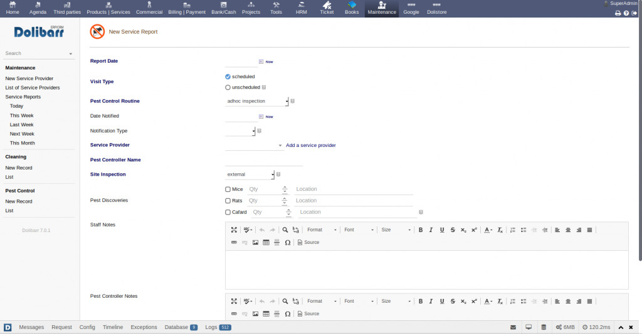Tick the Cafard checkbox
Image resolution: width=642 pixels, height=334 pixels.
click(x=228, y=213)
